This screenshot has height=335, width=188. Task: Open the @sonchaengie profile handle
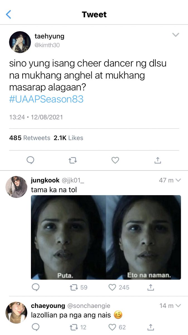coord(89,306)
